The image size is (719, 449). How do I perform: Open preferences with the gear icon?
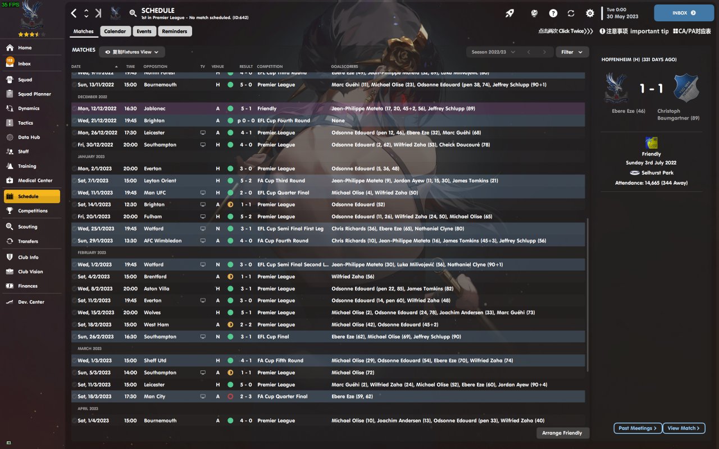click(590, 13)
